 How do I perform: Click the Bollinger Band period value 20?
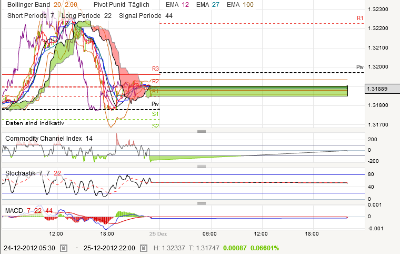coord(57,5)
